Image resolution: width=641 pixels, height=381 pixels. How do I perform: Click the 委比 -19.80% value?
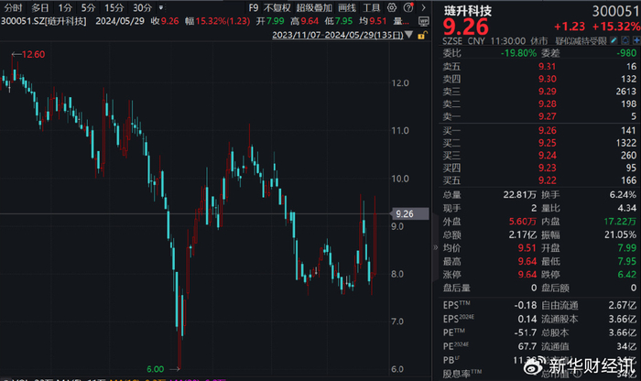coord(518,53)
